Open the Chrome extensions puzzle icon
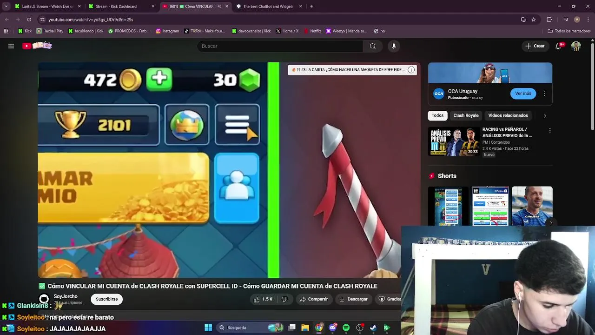595x335 pixels. pyautogui.click(x=549, y=20)
